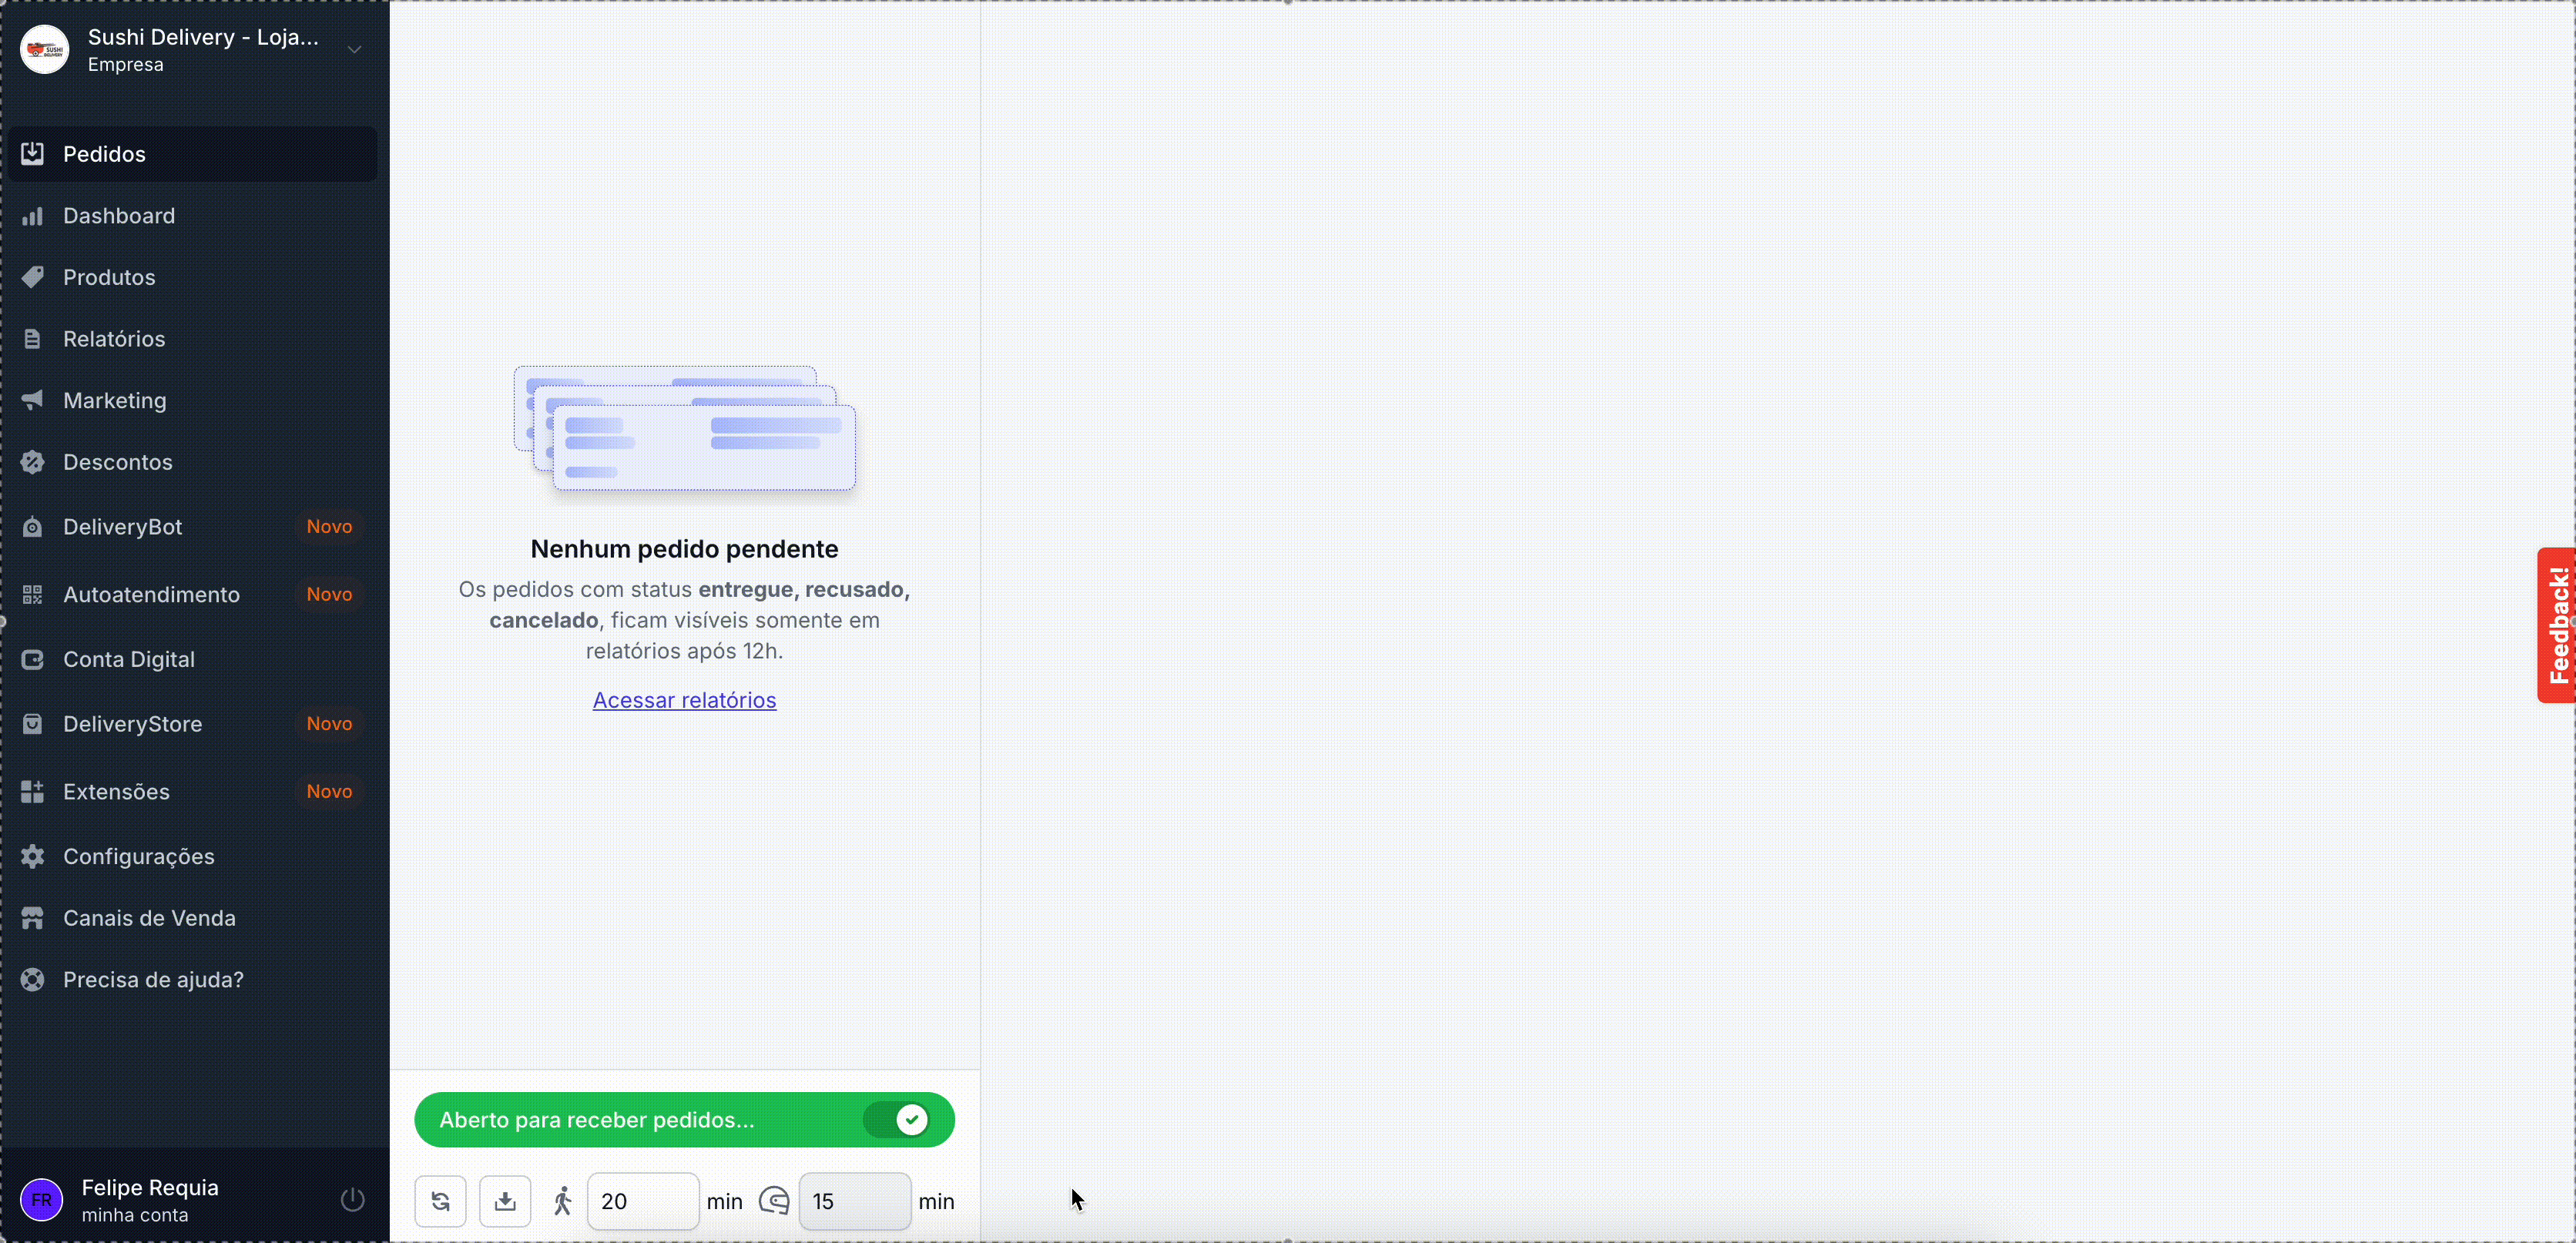The width and height of the screenshot is (2576, 1243).
Task: Open Precisa de ajuda? help item
Action: tap(153, 979)
